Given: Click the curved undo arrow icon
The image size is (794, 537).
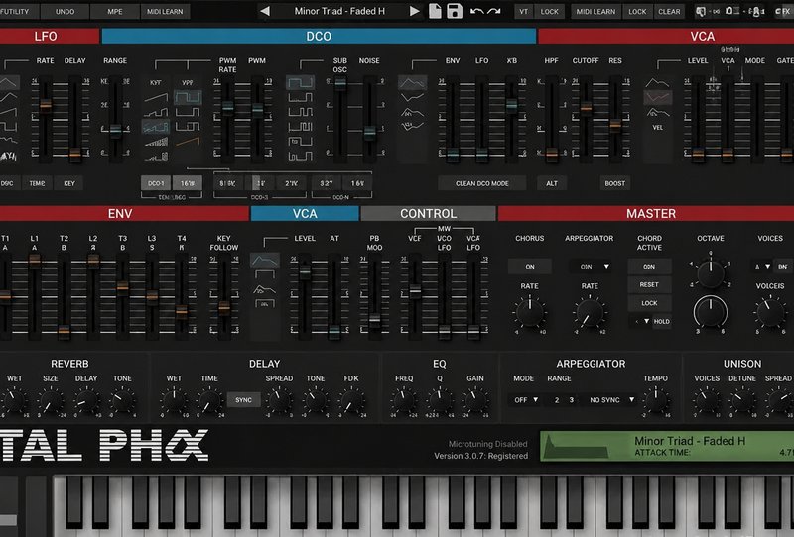Looking at the screenshot, I should (476, 11).
